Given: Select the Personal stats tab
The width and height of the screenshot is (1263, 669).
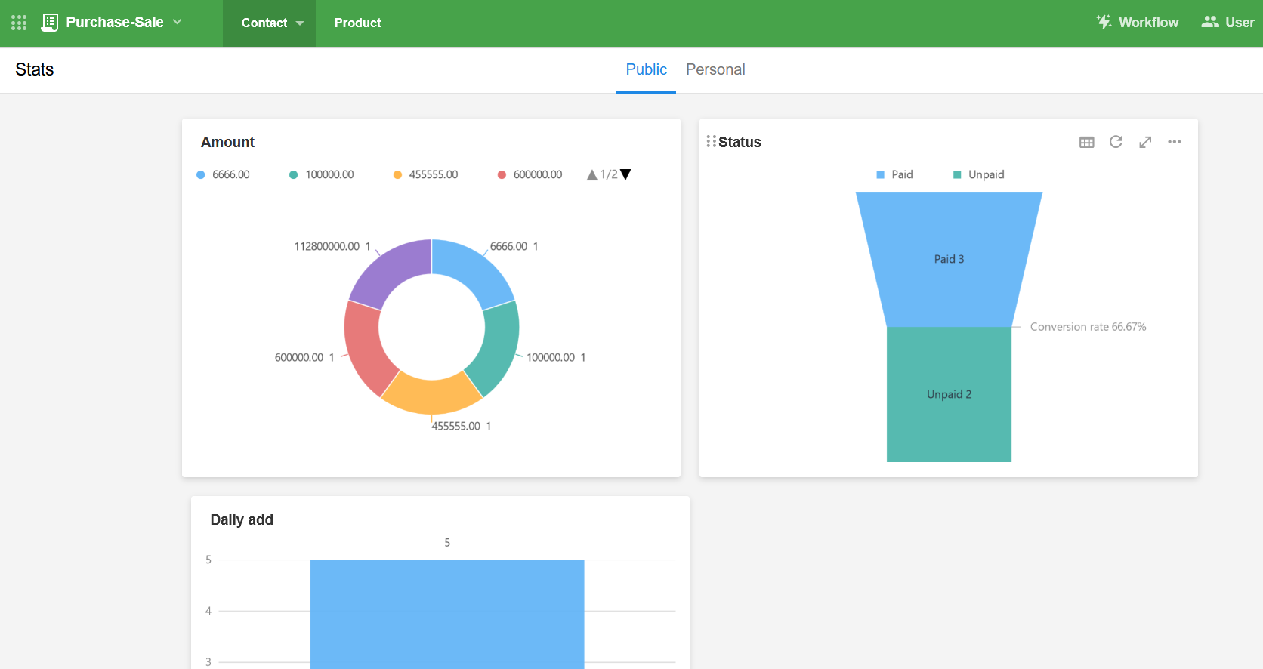Looking at the screenshot, I should tap(715, 69).
